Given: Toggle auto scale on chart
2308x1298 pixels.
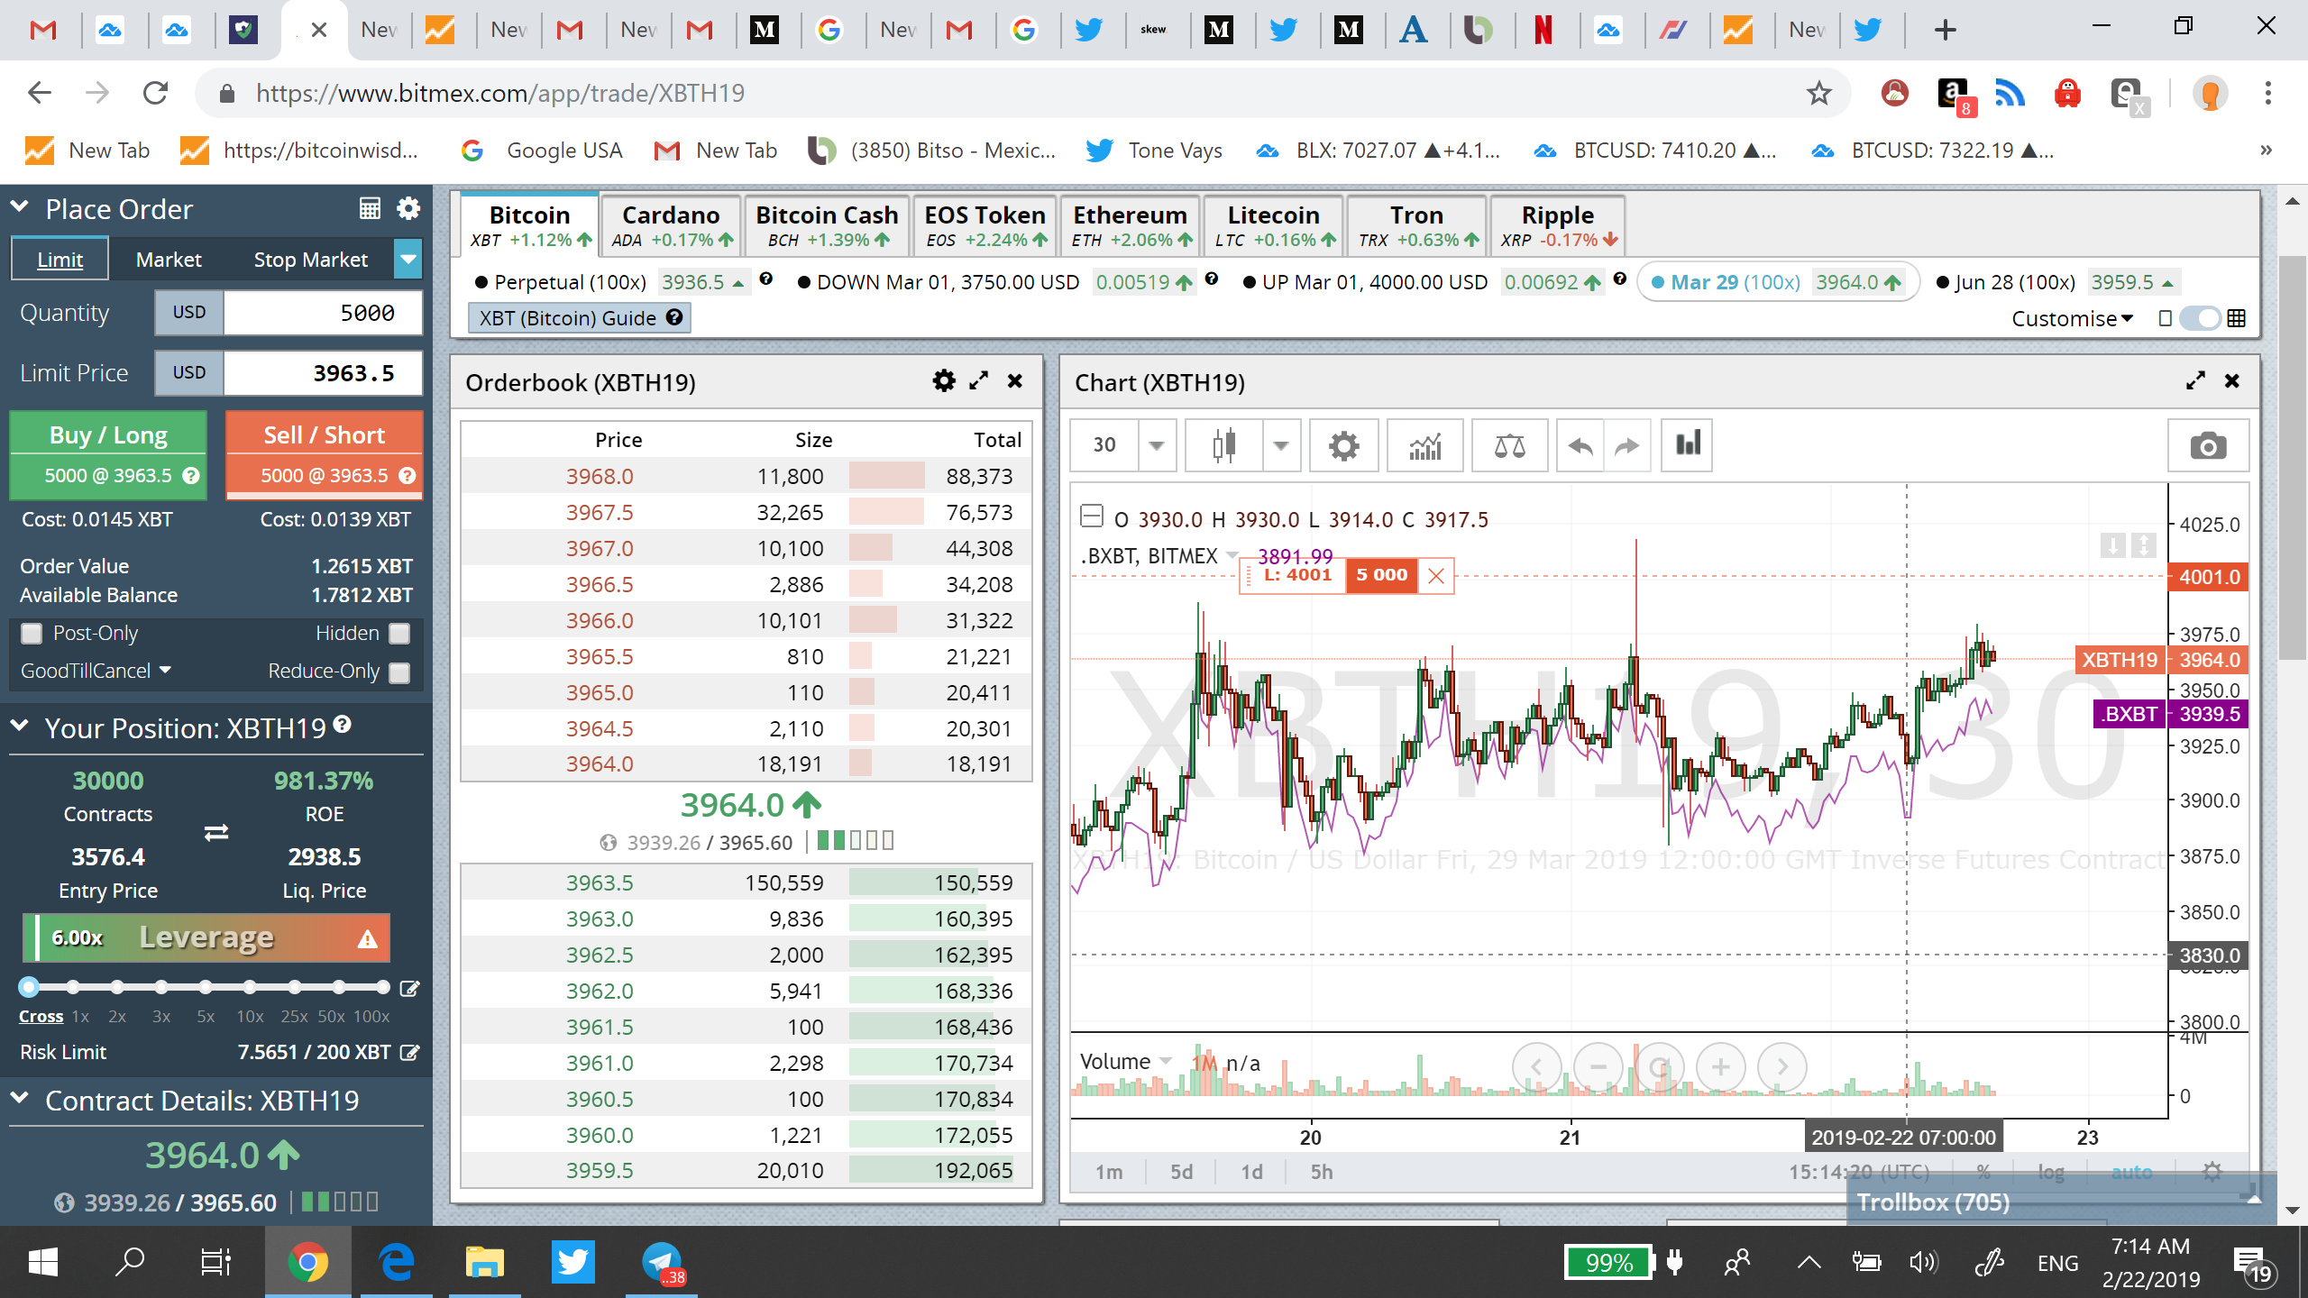Looking at the screenshot, I should (x=2131, y=1172).
